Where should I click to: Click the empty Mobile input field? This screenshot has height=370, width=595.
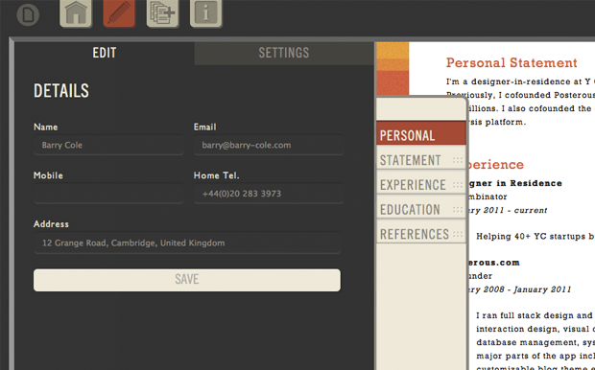coord(108,194)
